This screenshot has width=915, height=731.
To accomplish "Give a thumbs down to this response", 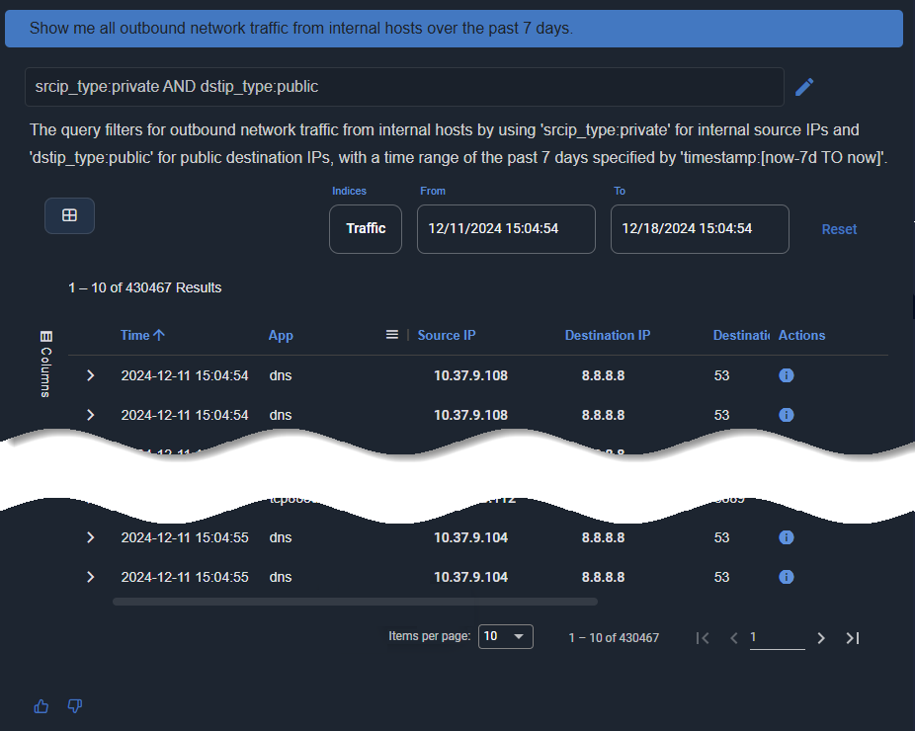I will (x=75, y=706).
